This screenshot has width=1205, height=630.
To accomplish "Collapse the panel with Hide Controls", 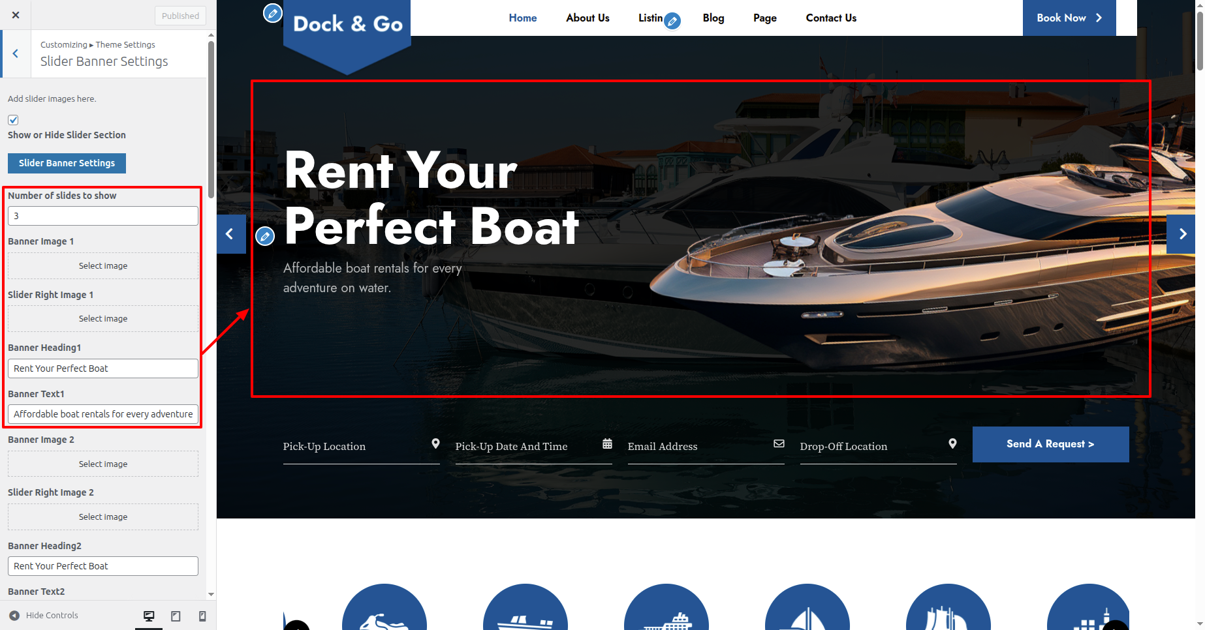I will tap(44, 615).
